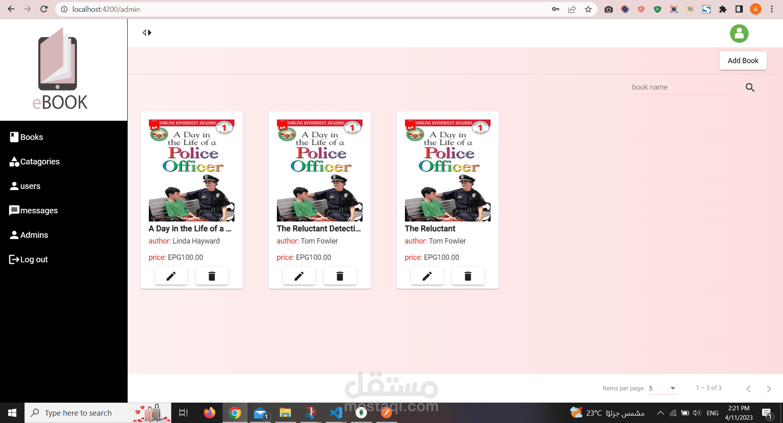The height and width of the screenshot is (423, 783).
Task: Go back in browser history
Action: coord(11,9)
